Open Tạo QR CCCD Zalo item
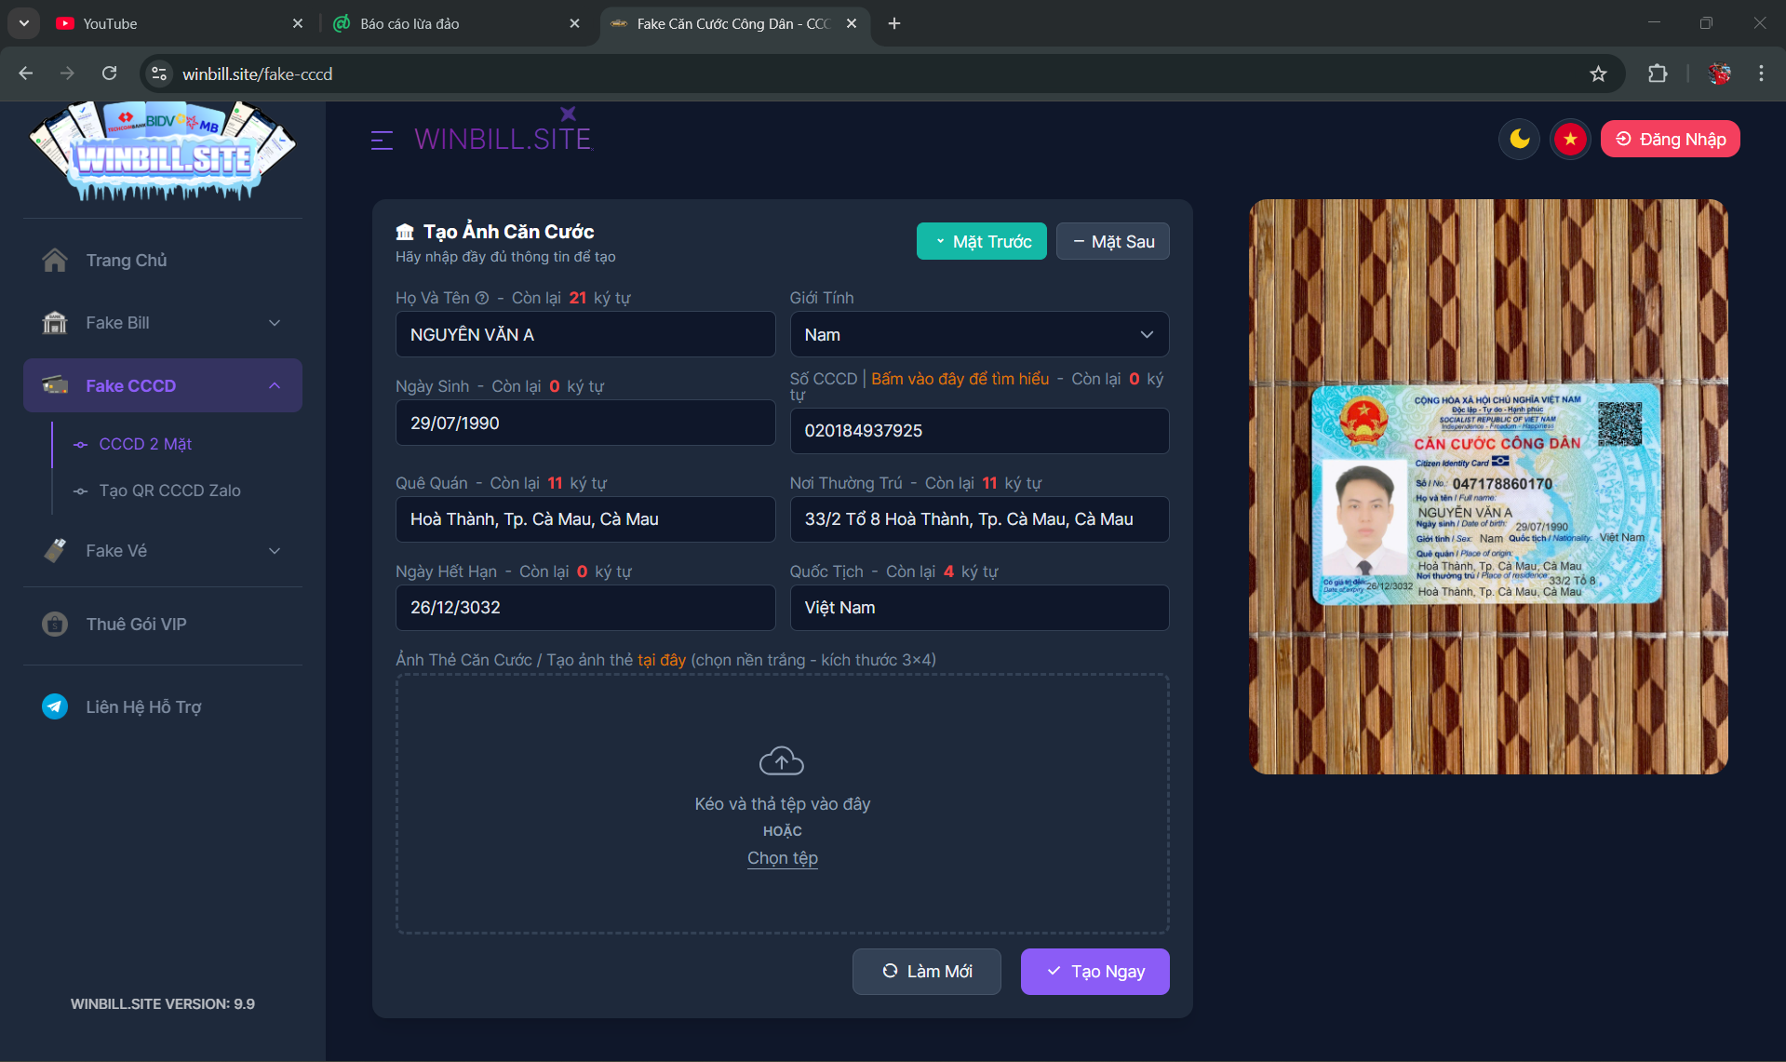This screenshot has height=1062, width=1786. tap(169, 491)
